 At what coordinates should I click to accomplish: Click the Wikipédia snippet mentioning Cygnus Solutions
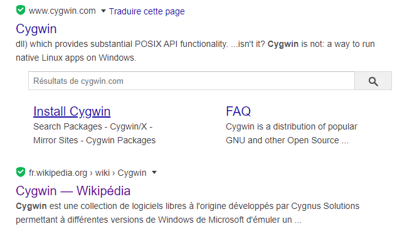tap(188, 213)
